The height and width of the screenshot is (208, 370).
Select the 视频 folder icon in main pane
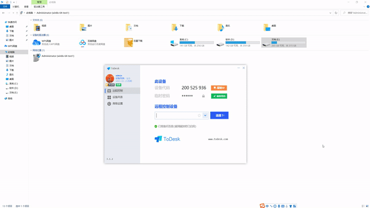tap(37, 28)
